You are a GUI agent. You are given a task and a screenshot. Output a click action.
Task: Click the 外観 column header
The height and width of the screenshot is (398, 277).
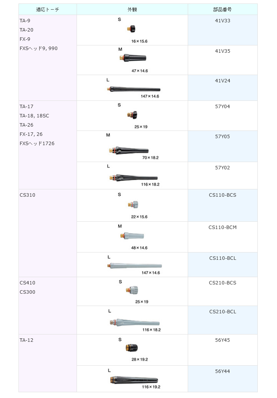[132, 9]
